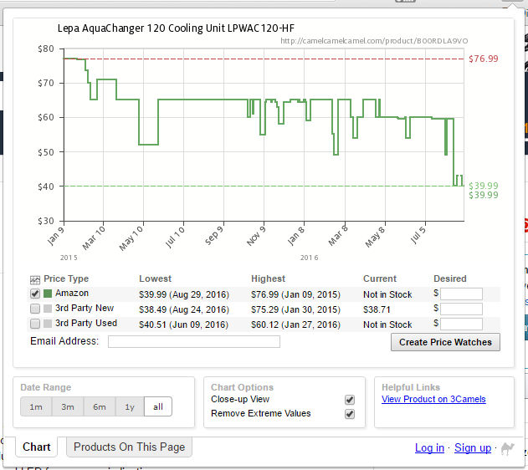Click 3rd Party New current price $38.71

377,309
